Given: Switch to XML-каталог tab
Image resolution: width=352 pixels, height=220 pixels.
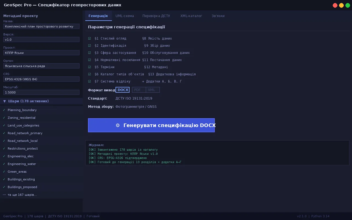Looking at the screenshot, I should (x=191, y=16).
